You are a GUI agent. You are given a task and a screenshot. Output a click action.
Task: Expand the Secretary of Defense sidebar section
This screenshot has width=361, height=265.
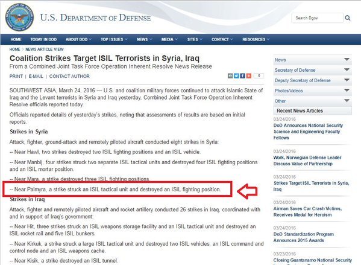click(x=312, y=70)
